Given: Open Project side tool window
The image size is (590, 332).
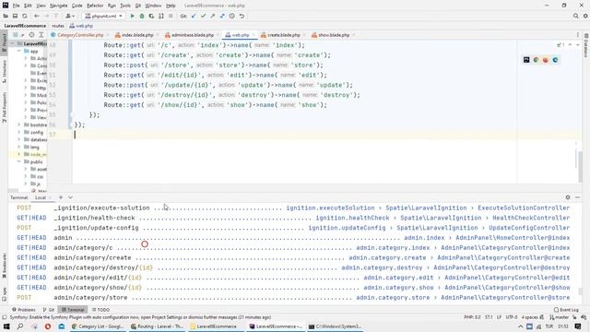Looking at the screenshot, I should [x=4, y=44].
